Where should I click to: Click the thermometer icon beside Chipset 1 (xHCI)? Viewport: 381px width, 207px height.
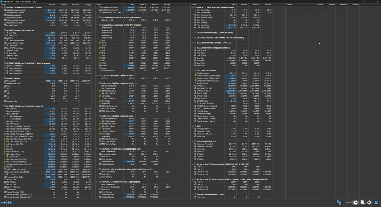[100, 20]
